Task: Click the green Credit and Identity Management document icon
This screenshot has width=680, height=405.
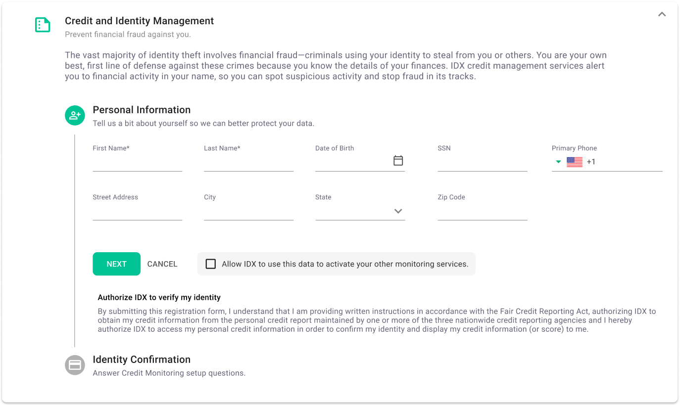Action: click(43, 25)
